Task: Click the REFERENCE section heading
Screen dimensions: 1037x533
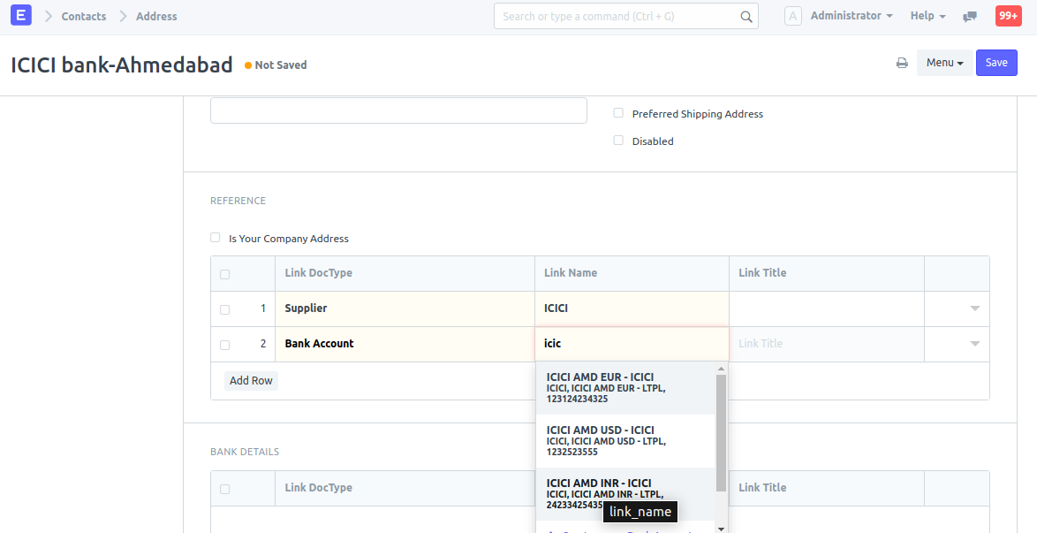Action: pyautogui.click(x=238, y=201)
